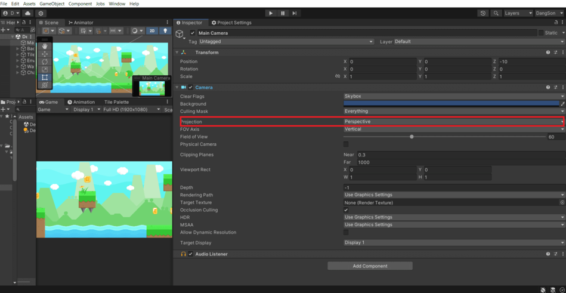
Task: Open the Projection dropdown
Action: coord(453,122)
